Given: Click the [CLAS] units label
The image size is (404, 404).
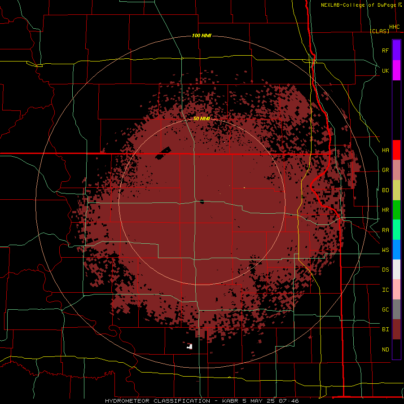Looking at the screenshot, I should coord(379,31).
